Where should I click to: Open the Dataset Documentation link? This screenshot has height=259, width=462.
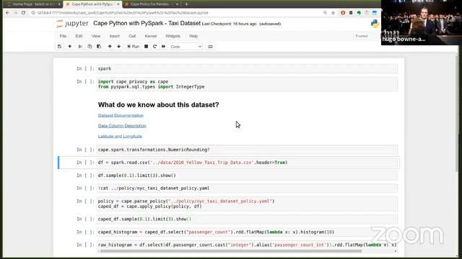click(x=121, y=115)
